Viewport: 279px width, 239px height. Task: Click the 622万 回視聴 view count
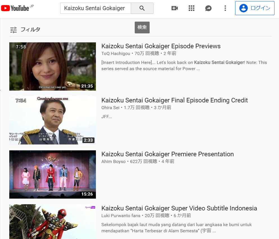click(x=144, y=162)
